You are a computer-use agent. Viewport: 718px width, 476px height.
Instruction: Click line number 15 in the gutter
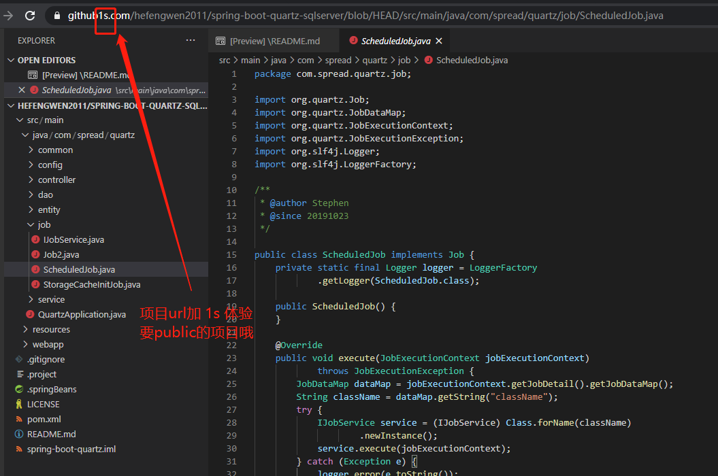tap(231, 254)
